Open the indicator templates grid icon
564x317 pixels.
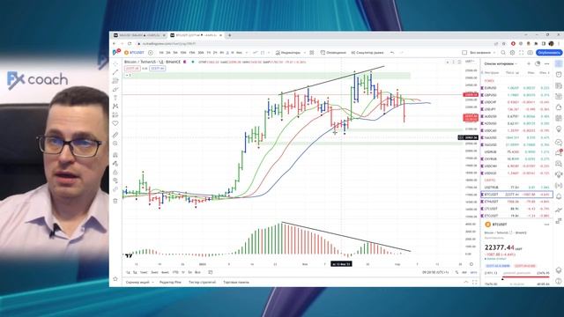click(x=312, y=53)
